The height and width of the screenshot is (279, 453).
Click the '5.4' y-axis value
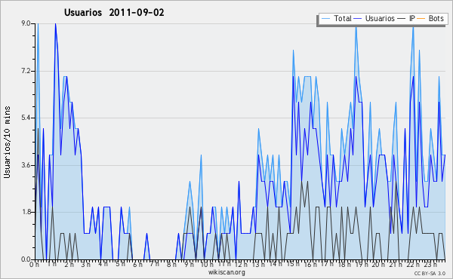pyautogui.click(x=26, y=118)
